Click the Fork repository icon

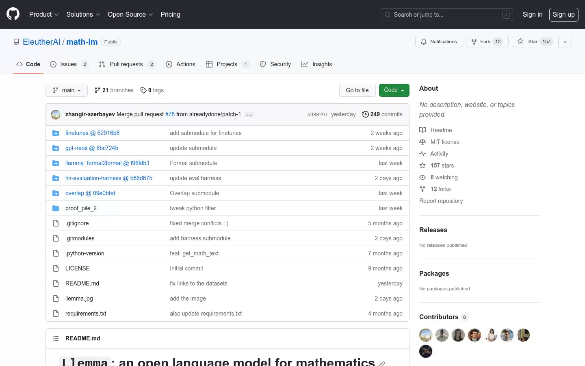[x=474, y=41]
